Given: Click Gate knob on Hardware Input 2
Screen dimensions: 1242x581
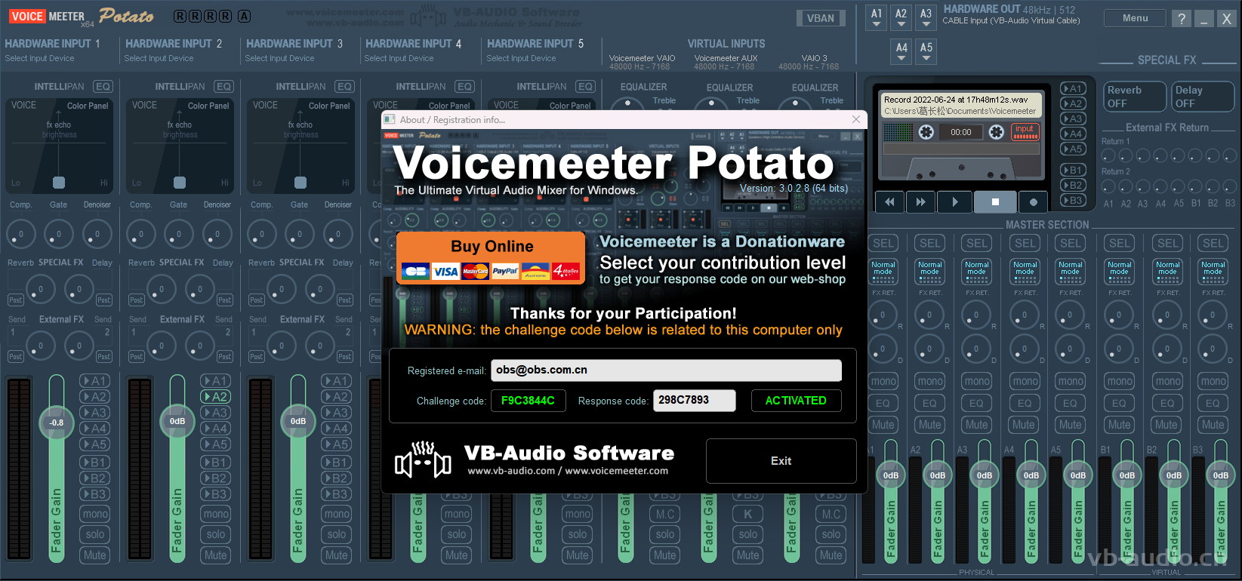Looking at the screenshot, I should point(179,234).
